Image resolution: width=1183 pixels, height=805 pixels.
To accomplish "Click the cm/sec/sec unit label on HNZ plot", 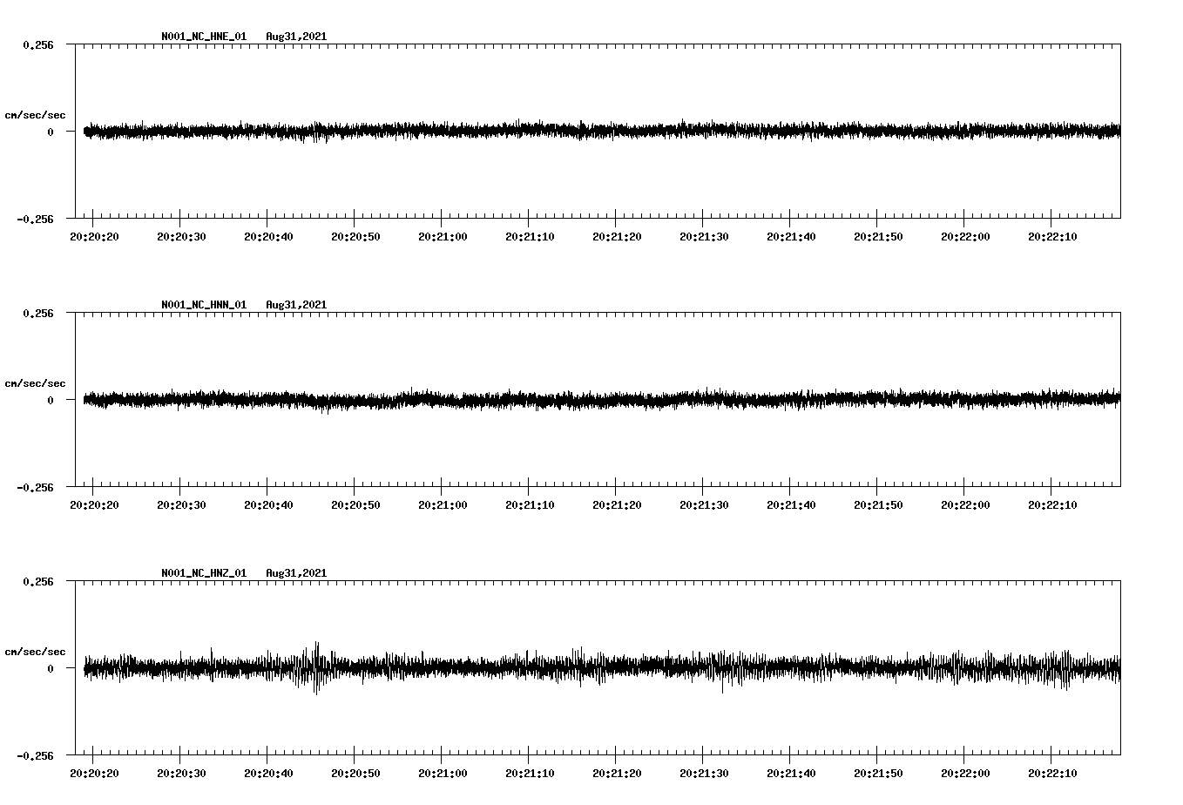I will (x=35, y=652).
